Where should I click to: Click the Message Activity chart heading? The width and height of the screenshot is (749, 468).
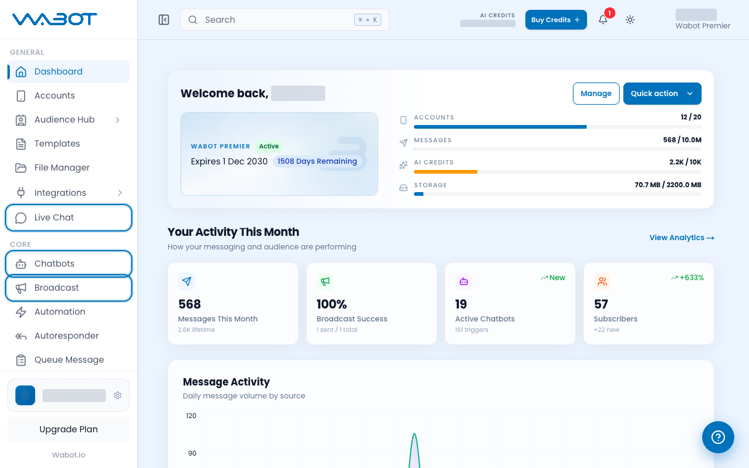pos(227,382)
